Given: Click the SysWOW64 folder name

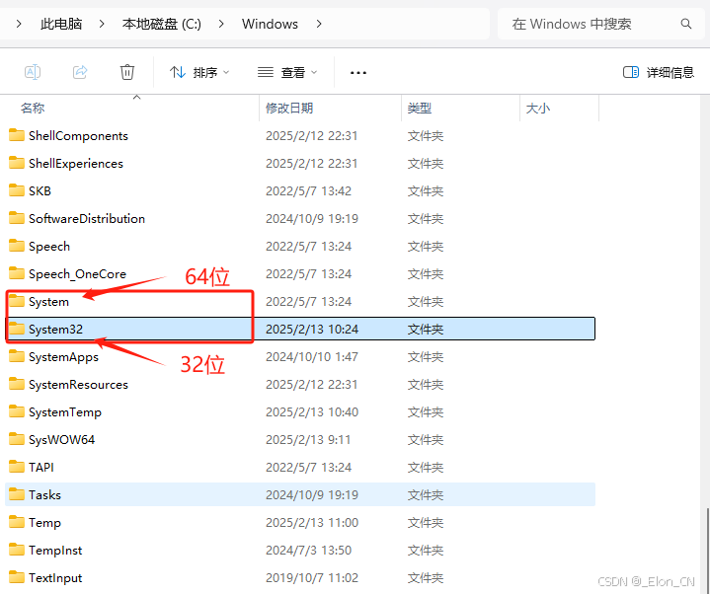Looking at the screenshot, I should point(61,440).
